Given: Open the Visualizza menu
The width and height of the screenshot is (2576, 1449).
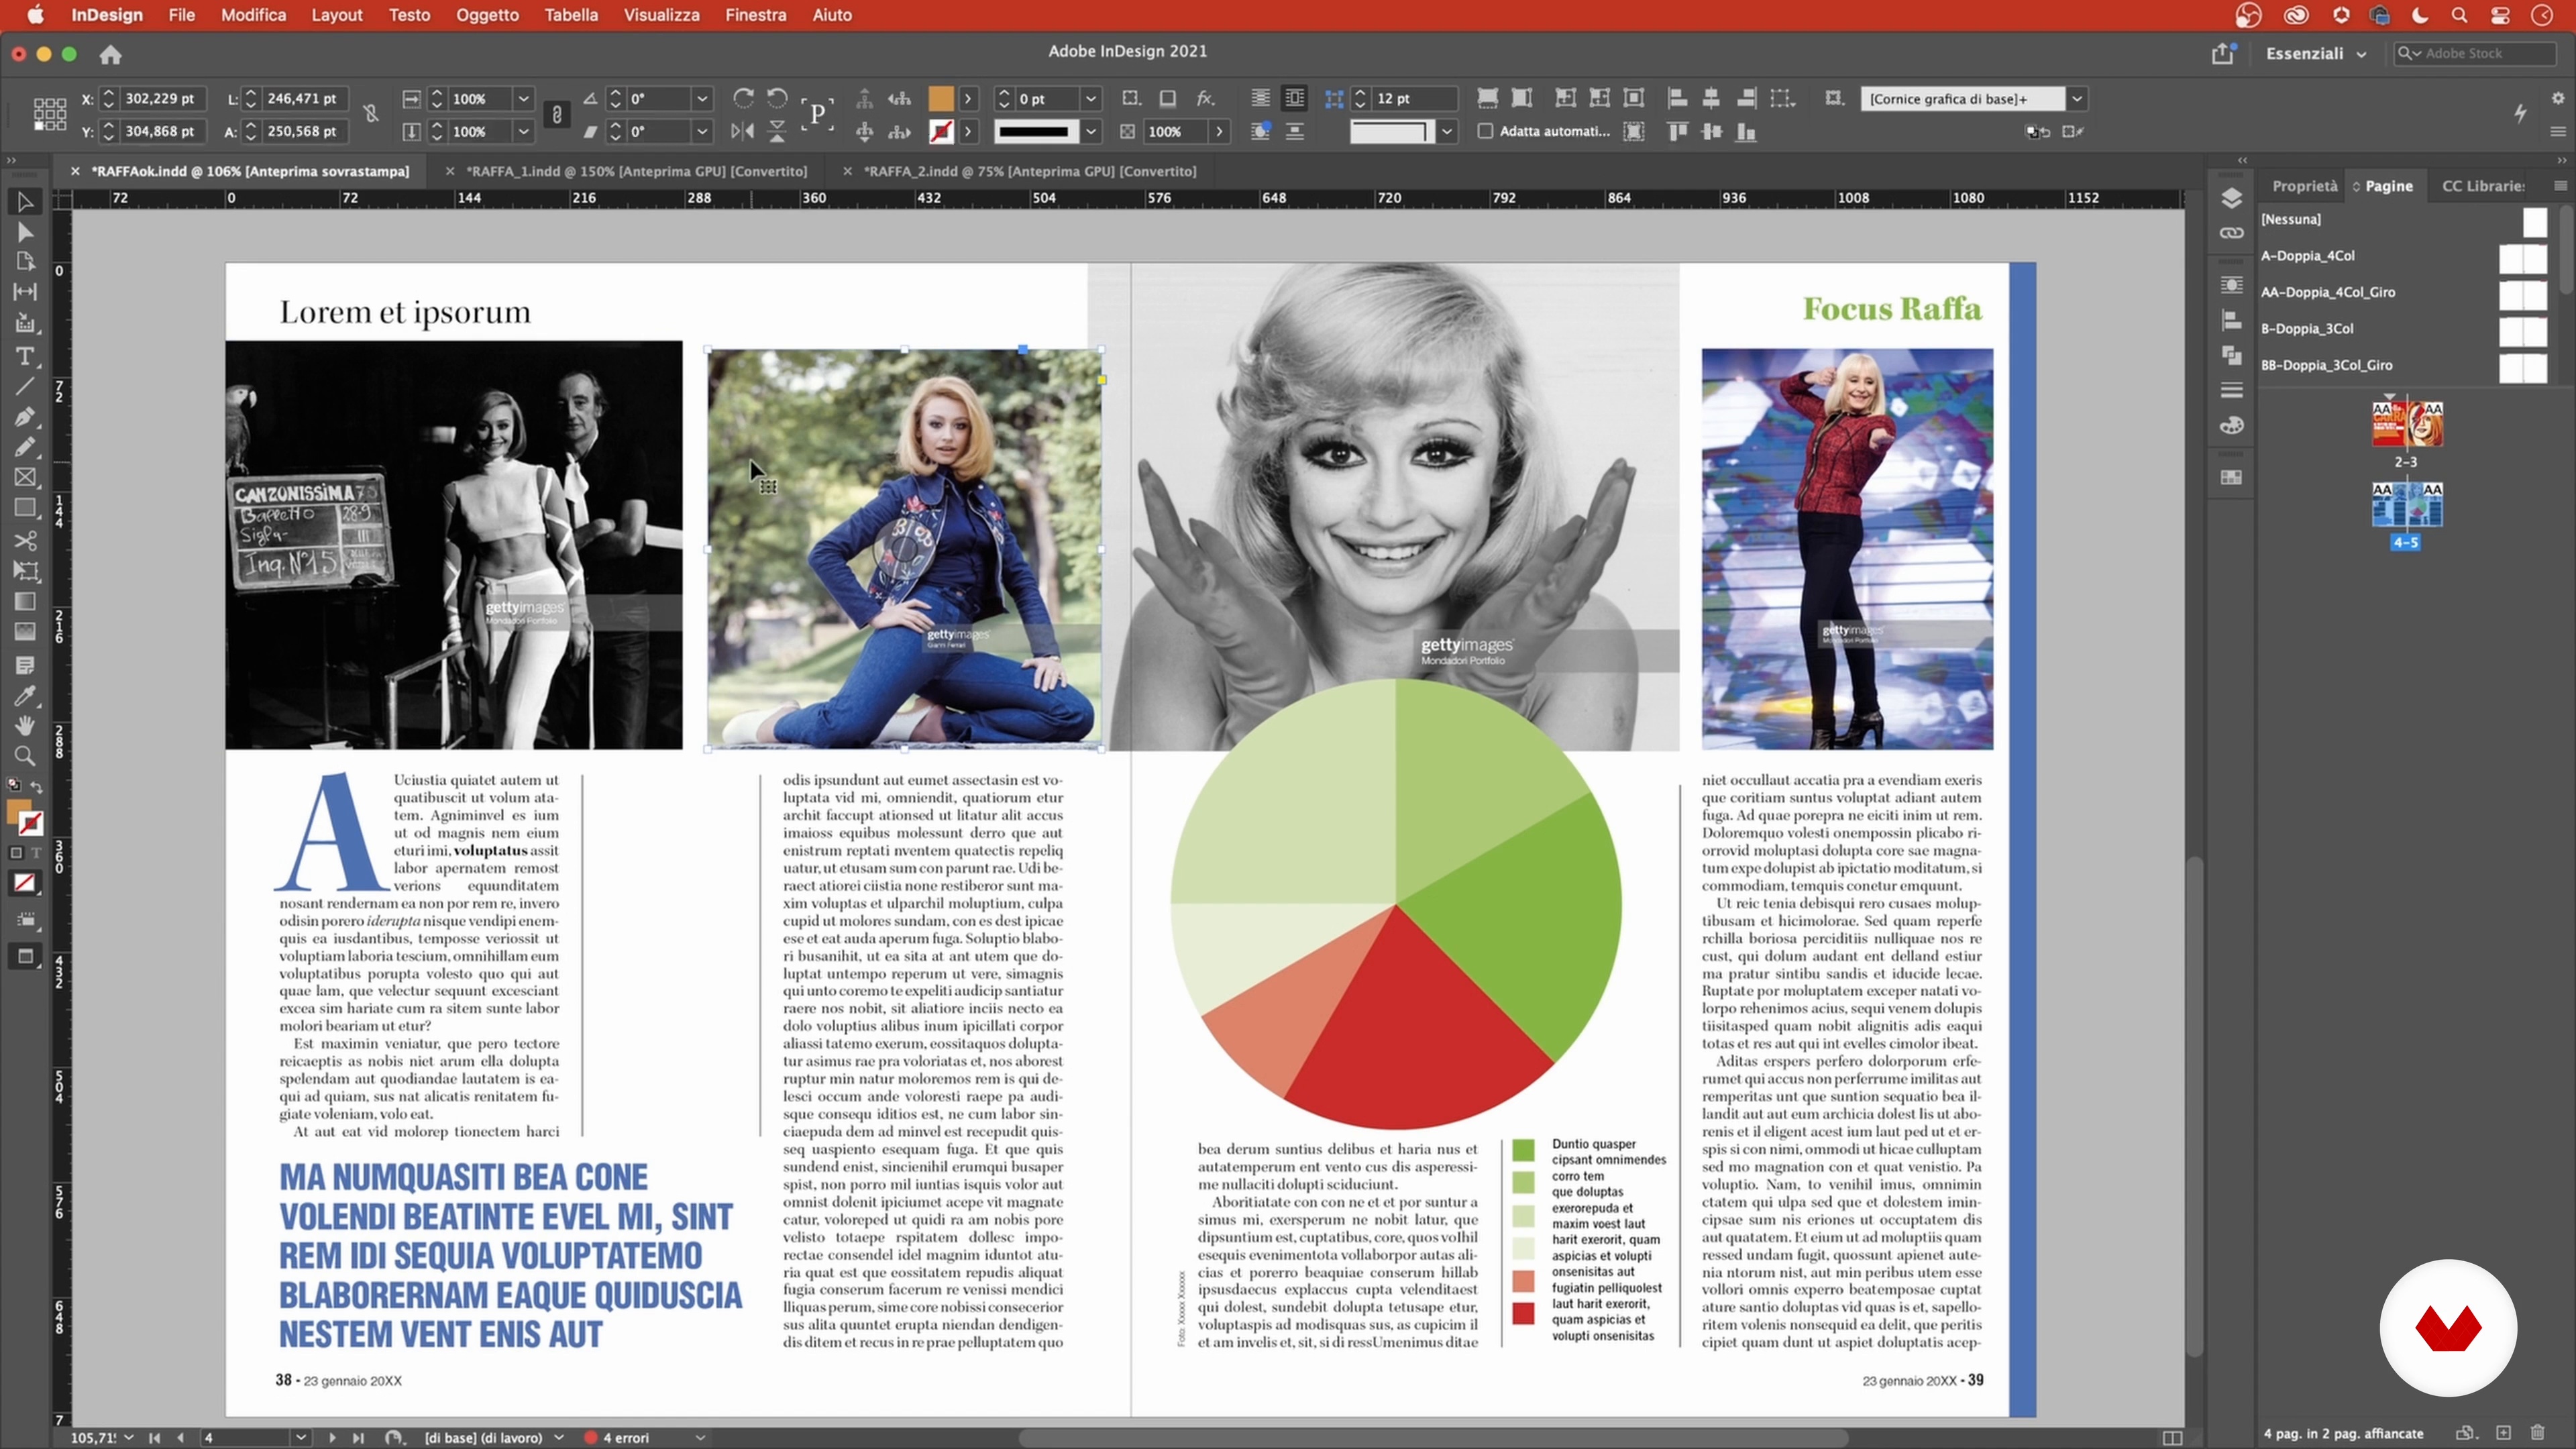Looking at the screenshot, I should [x=661, y=15].
